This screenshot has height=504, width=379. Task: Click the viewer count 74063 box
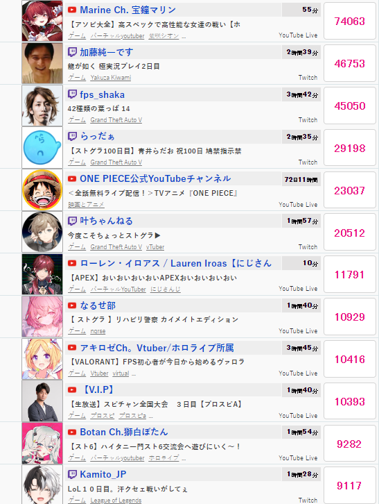[350, 22]
